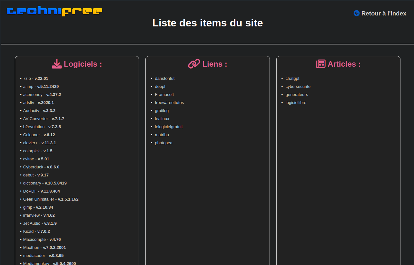Click the Technifree logo
The width and height of the screenshot is (414, 265).
click(x=54, y=11)
